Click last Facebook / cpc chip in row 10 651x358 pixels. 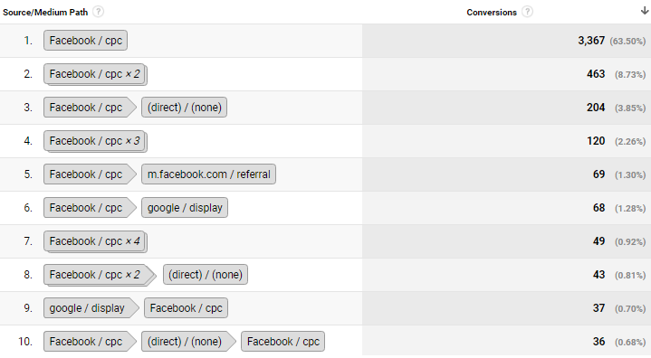coord(283,342)
